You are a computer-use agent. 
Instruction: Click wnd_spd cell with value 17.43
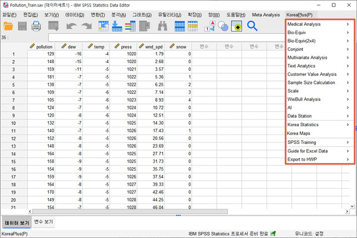tap(151, 131)
